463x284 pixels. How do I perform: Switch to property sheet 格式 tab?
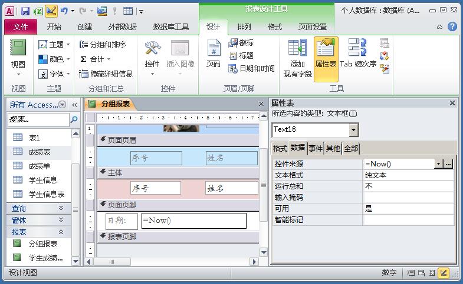(x=280, y=148)
